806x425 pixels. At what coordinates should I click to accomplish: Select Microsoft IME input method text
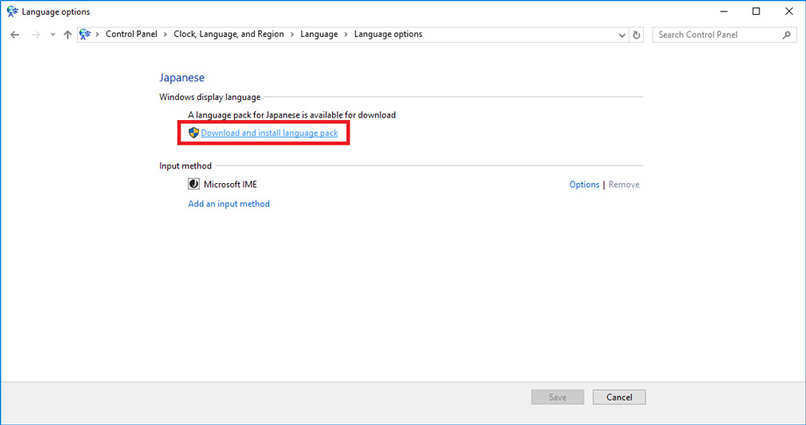coord(230,184)
